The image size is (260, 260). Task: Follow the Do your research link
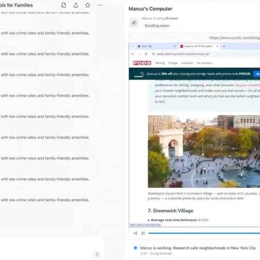pyautogui.click(x=248, y=85)
